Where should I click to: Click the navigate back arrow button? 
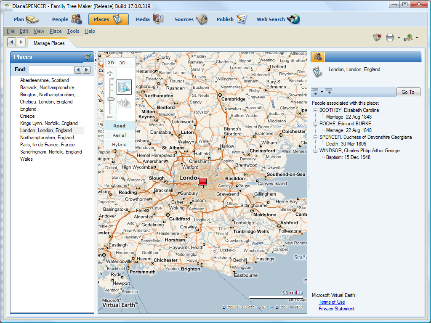tap(11, 42)
